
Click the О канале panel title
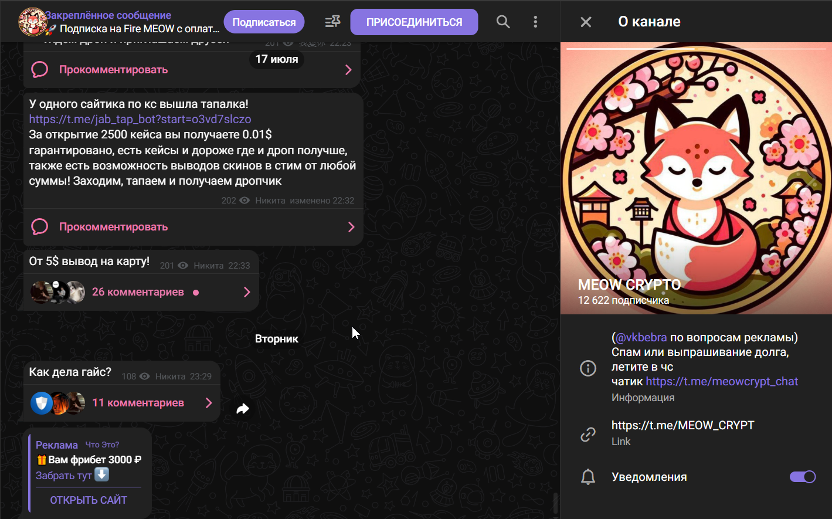point(649,22)
